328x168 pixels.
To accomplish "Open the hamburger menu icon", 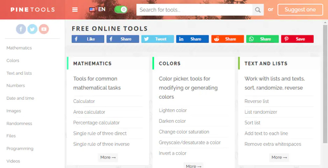I will click(75, 9).
